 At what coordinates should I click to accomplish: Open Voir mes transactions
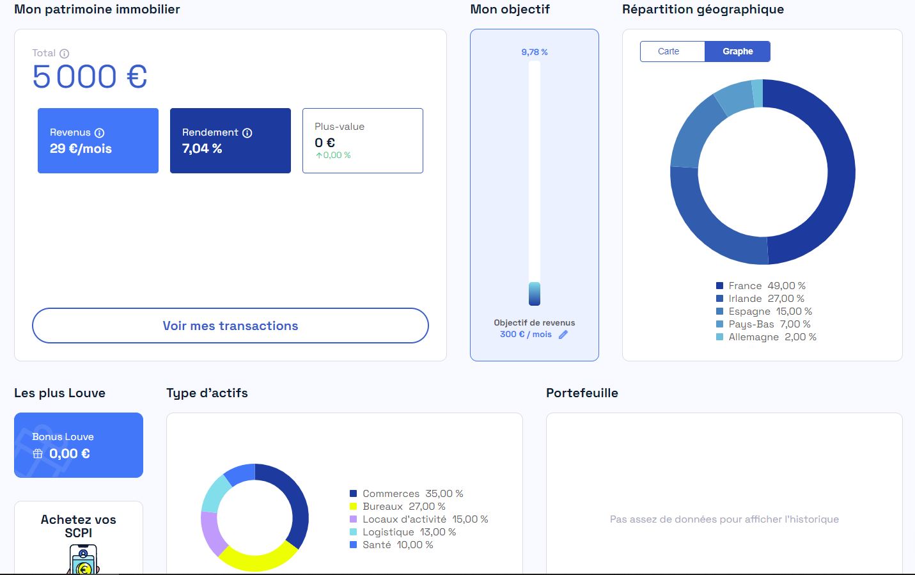(x=230, y=326)
